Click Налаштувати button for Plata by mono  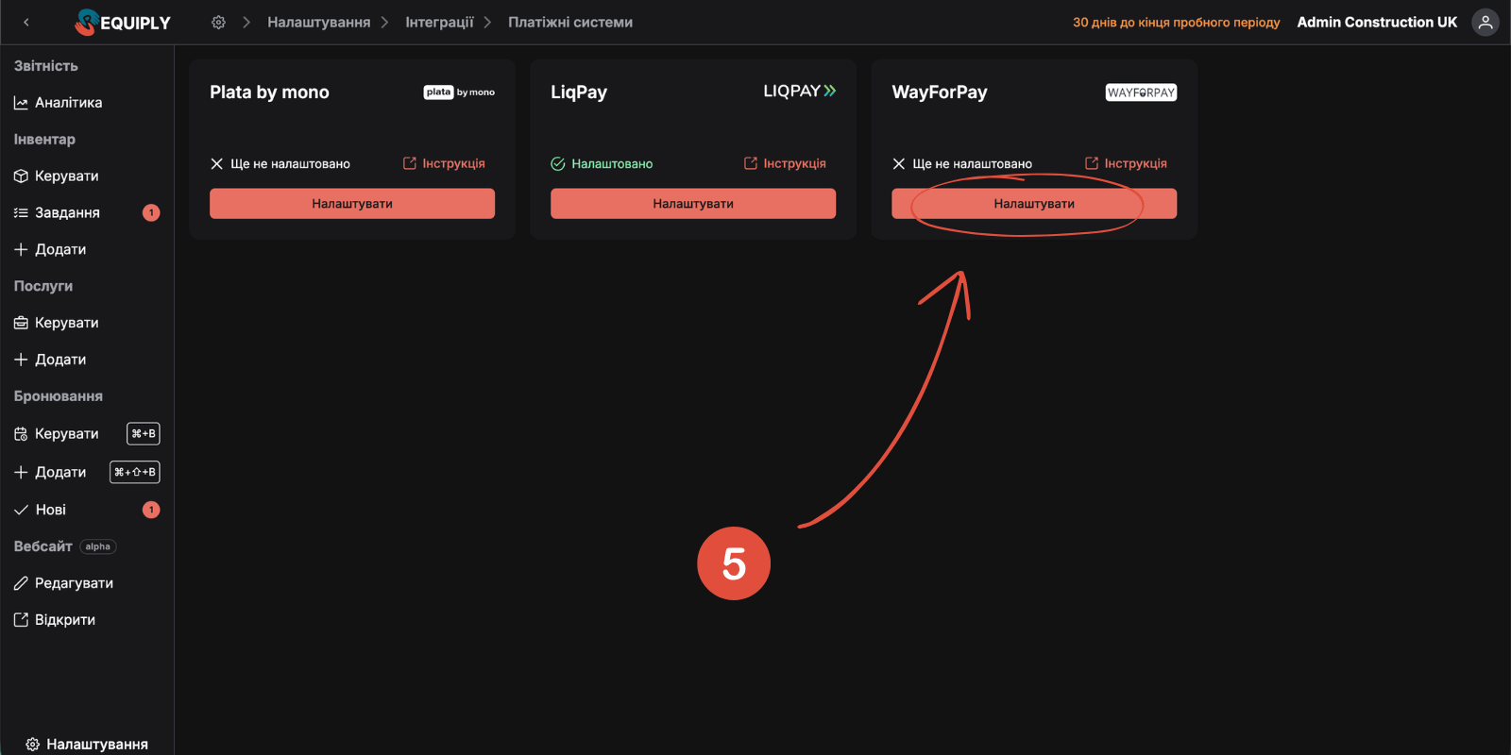pyautogui.click(x=351, y=204)
